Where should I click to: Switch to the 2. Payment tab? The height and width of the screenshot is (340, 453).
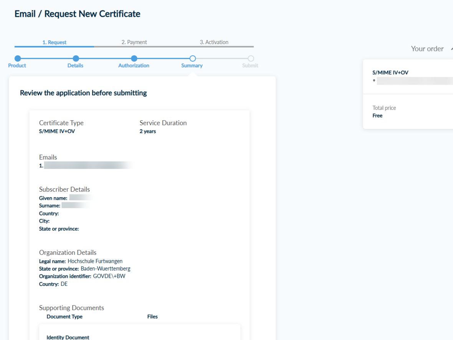click(x=134, y=42)
